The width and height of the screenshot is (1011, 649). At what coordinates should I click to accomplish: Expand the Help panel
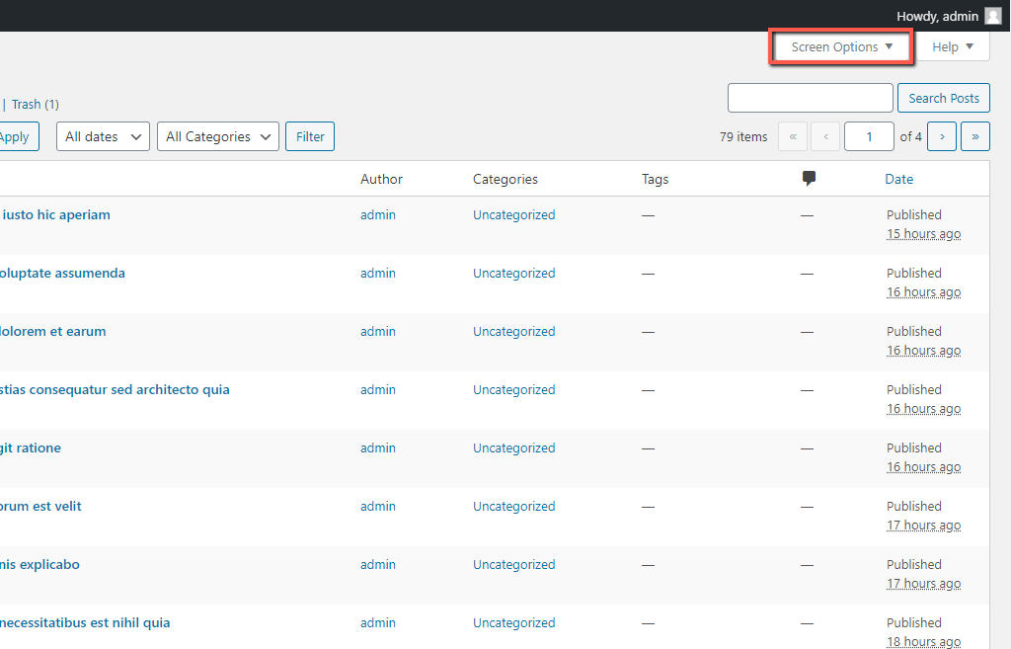point(953,47)
